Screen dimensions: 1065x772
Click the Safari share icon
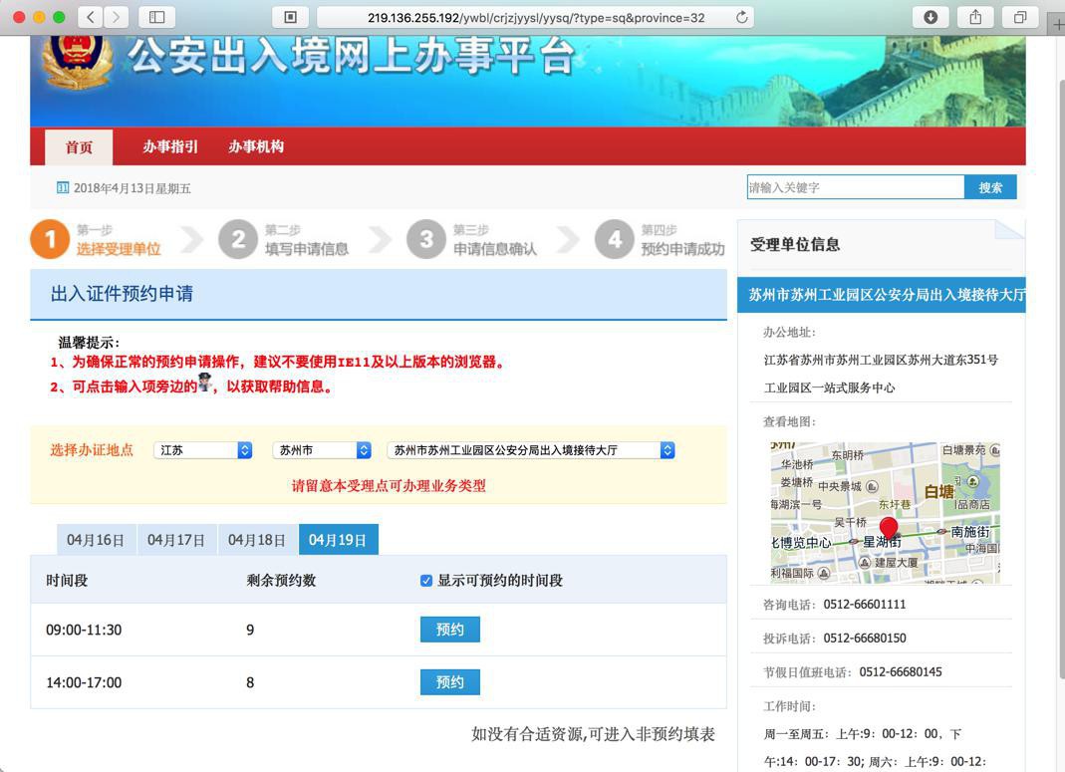[x=975, y=17]
